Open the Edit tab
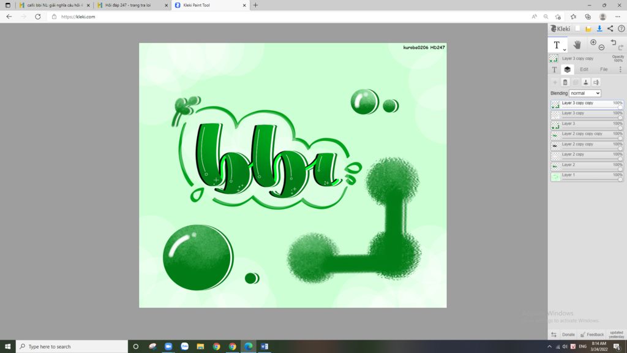 coord(584,70)
